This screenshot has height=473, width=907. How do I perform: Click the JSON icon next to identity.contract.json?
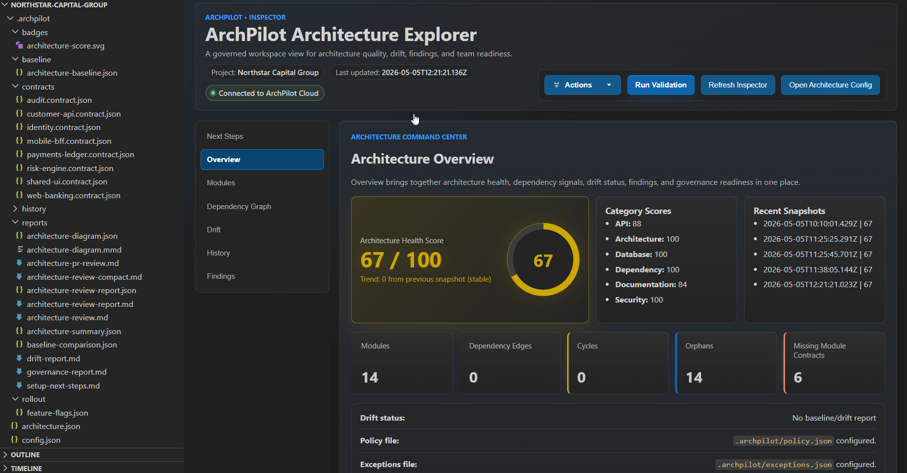click(19, 127)
